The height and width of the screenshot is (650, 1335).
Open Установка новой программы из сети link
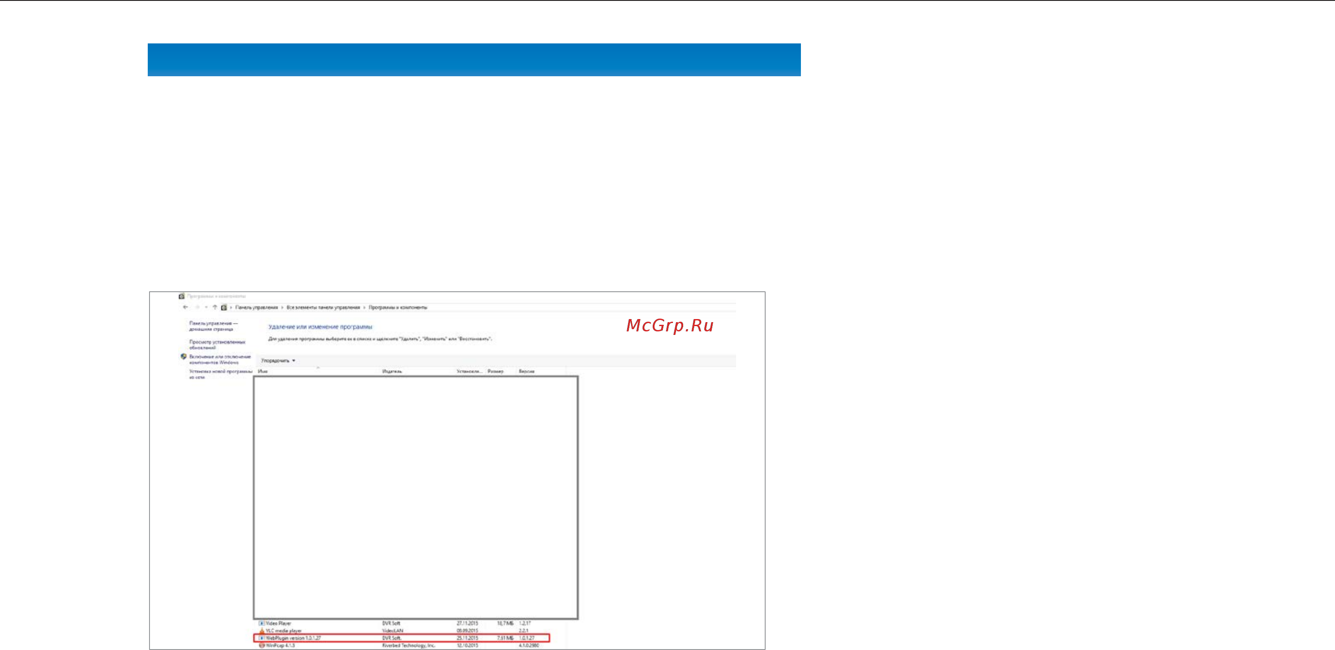[x=221, y=374]
